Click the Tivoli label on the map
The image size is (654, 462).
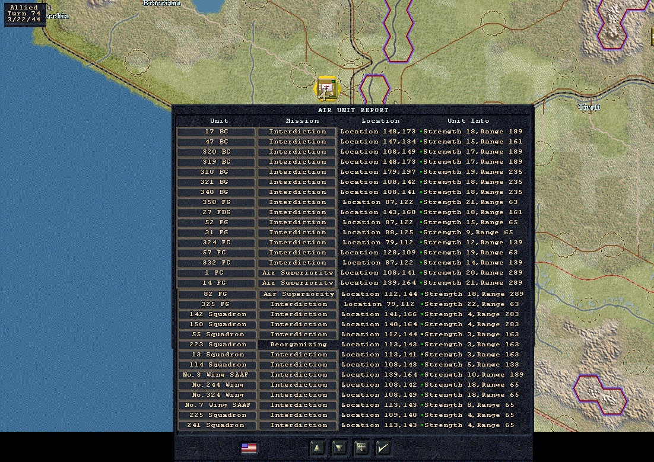tap(589, 107)
